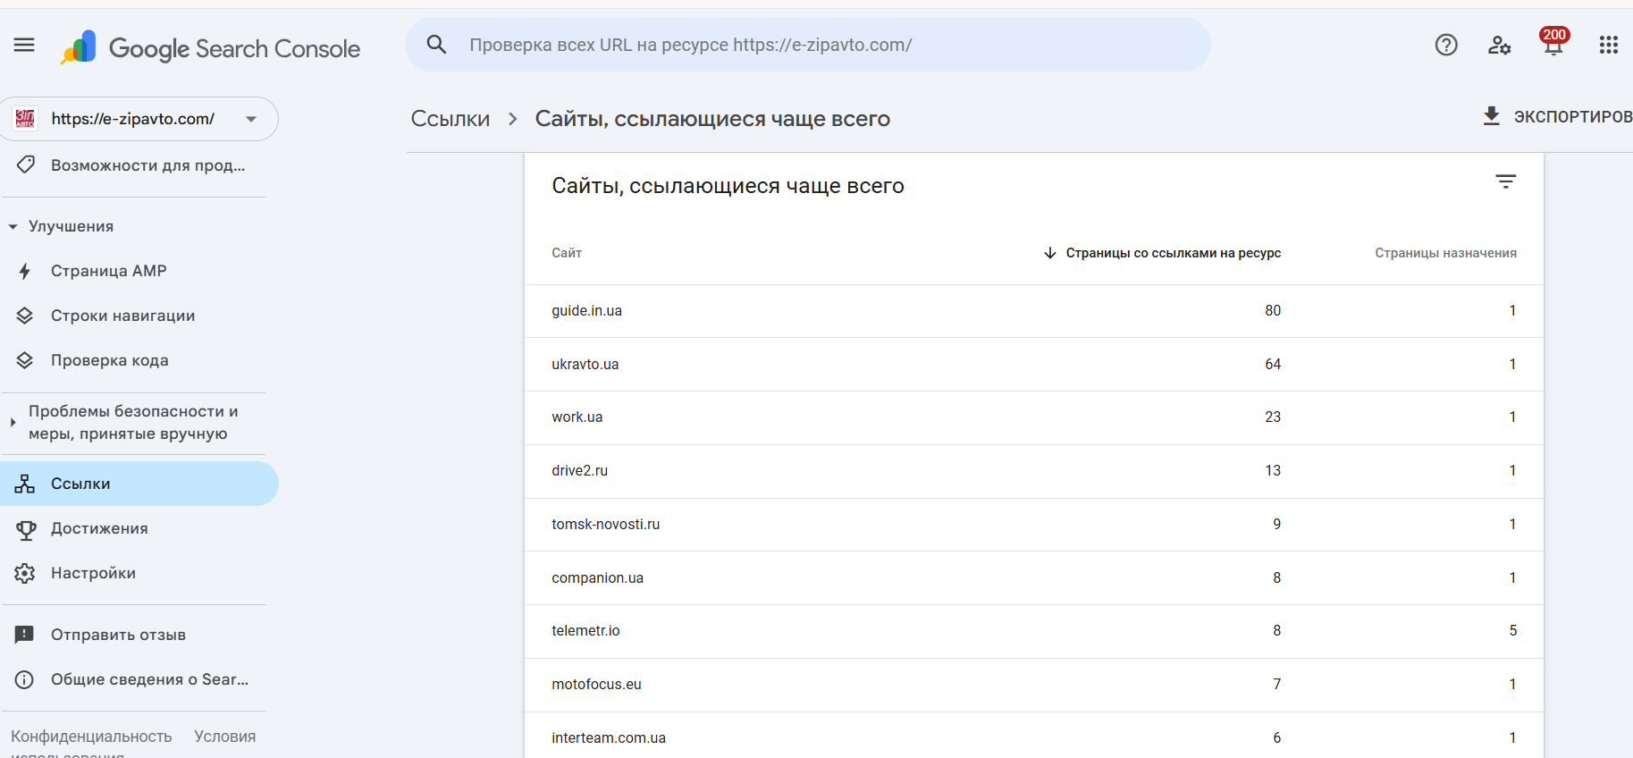Open users and permissions settings icon
This screenshot has height=758, width=1633.
[1499, 45]
